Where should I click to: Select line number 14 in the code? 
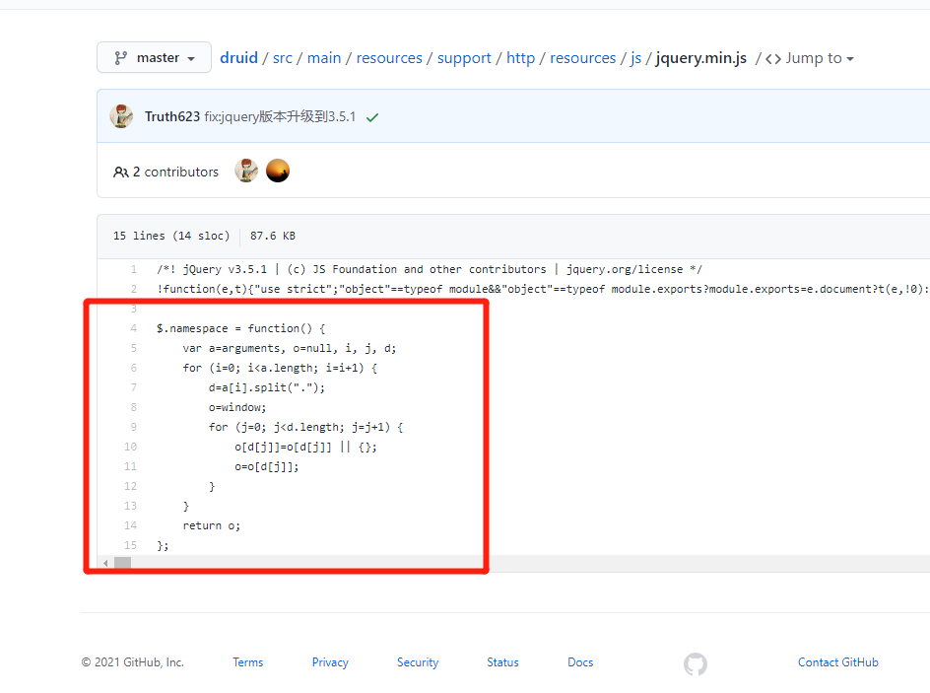(x=130, y=525)
